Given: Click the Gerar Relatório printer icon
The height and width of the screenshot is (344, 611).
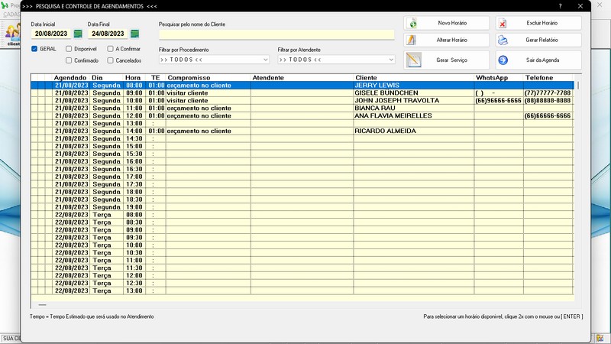Looking at the screenshot, I should [503, 41].
